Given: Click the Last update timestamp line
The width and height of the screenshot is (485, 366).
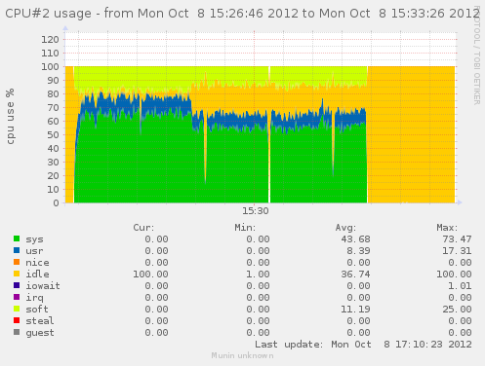Looking at the screenshot, I should [x=363, y=345].
